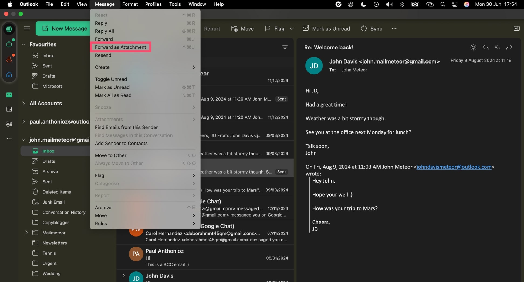Open the toolbar more options ellipsis
Screen dimensions: 524x282
point(394,28)
